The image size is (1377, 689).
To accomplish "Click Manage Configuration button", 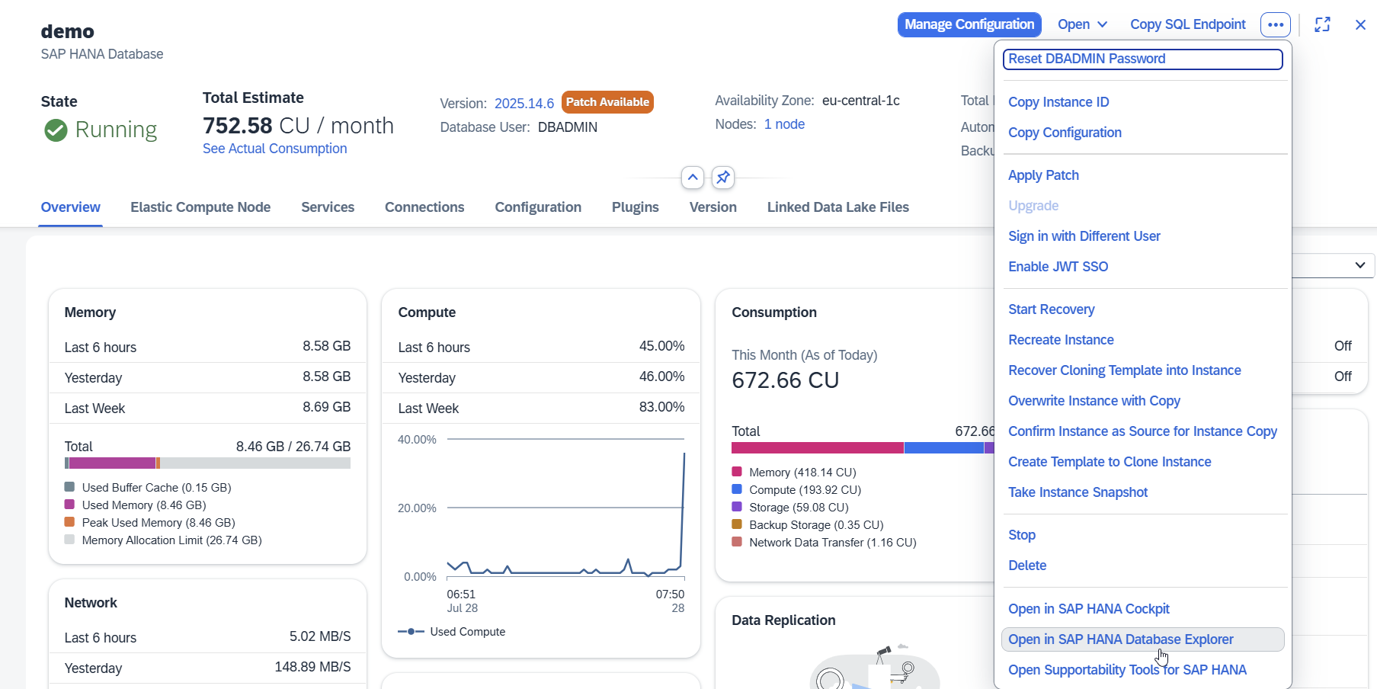I will (x=969, y=24).
